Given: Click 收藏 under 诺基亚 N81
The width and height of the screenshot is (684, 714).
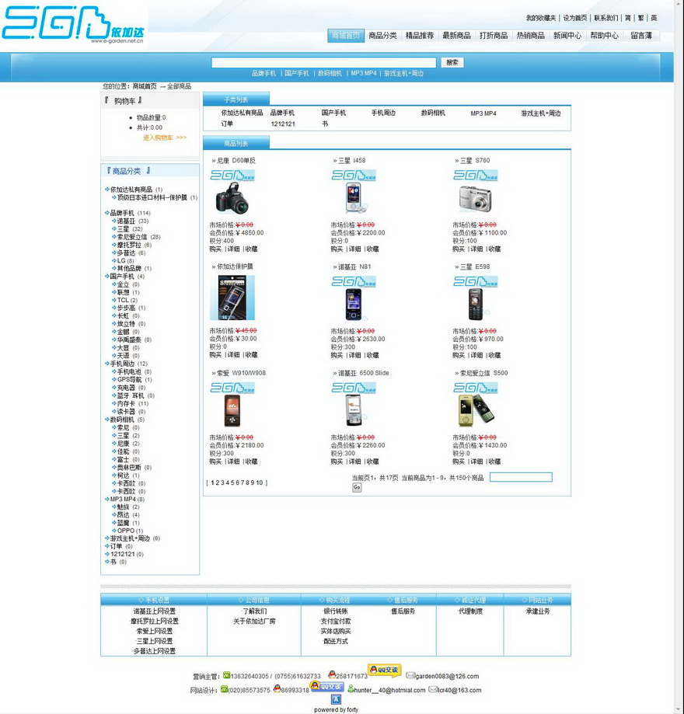Looking at the screenshot, I should tap(373, 355).
